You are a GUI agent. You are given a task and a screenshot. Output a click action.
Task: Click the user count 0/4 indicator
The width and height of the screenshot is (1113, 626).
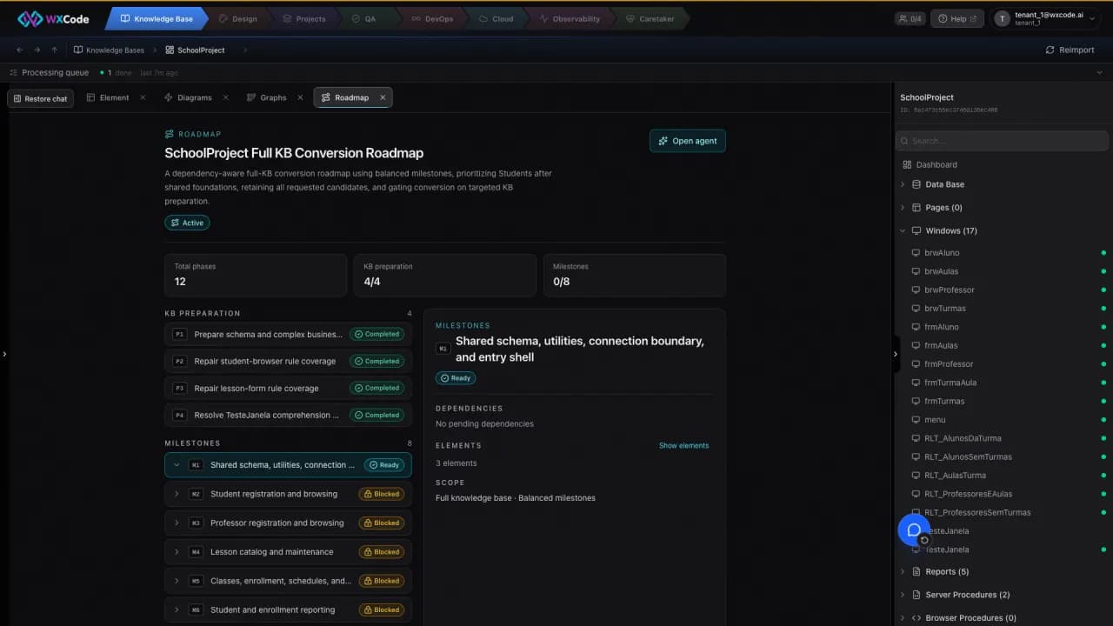point(910,18)
